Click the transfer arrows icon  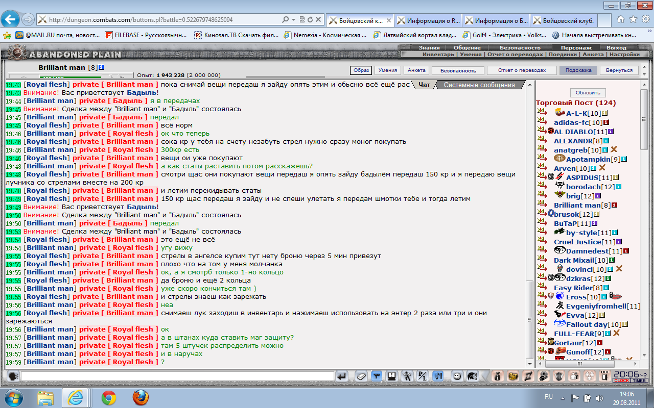528,376
